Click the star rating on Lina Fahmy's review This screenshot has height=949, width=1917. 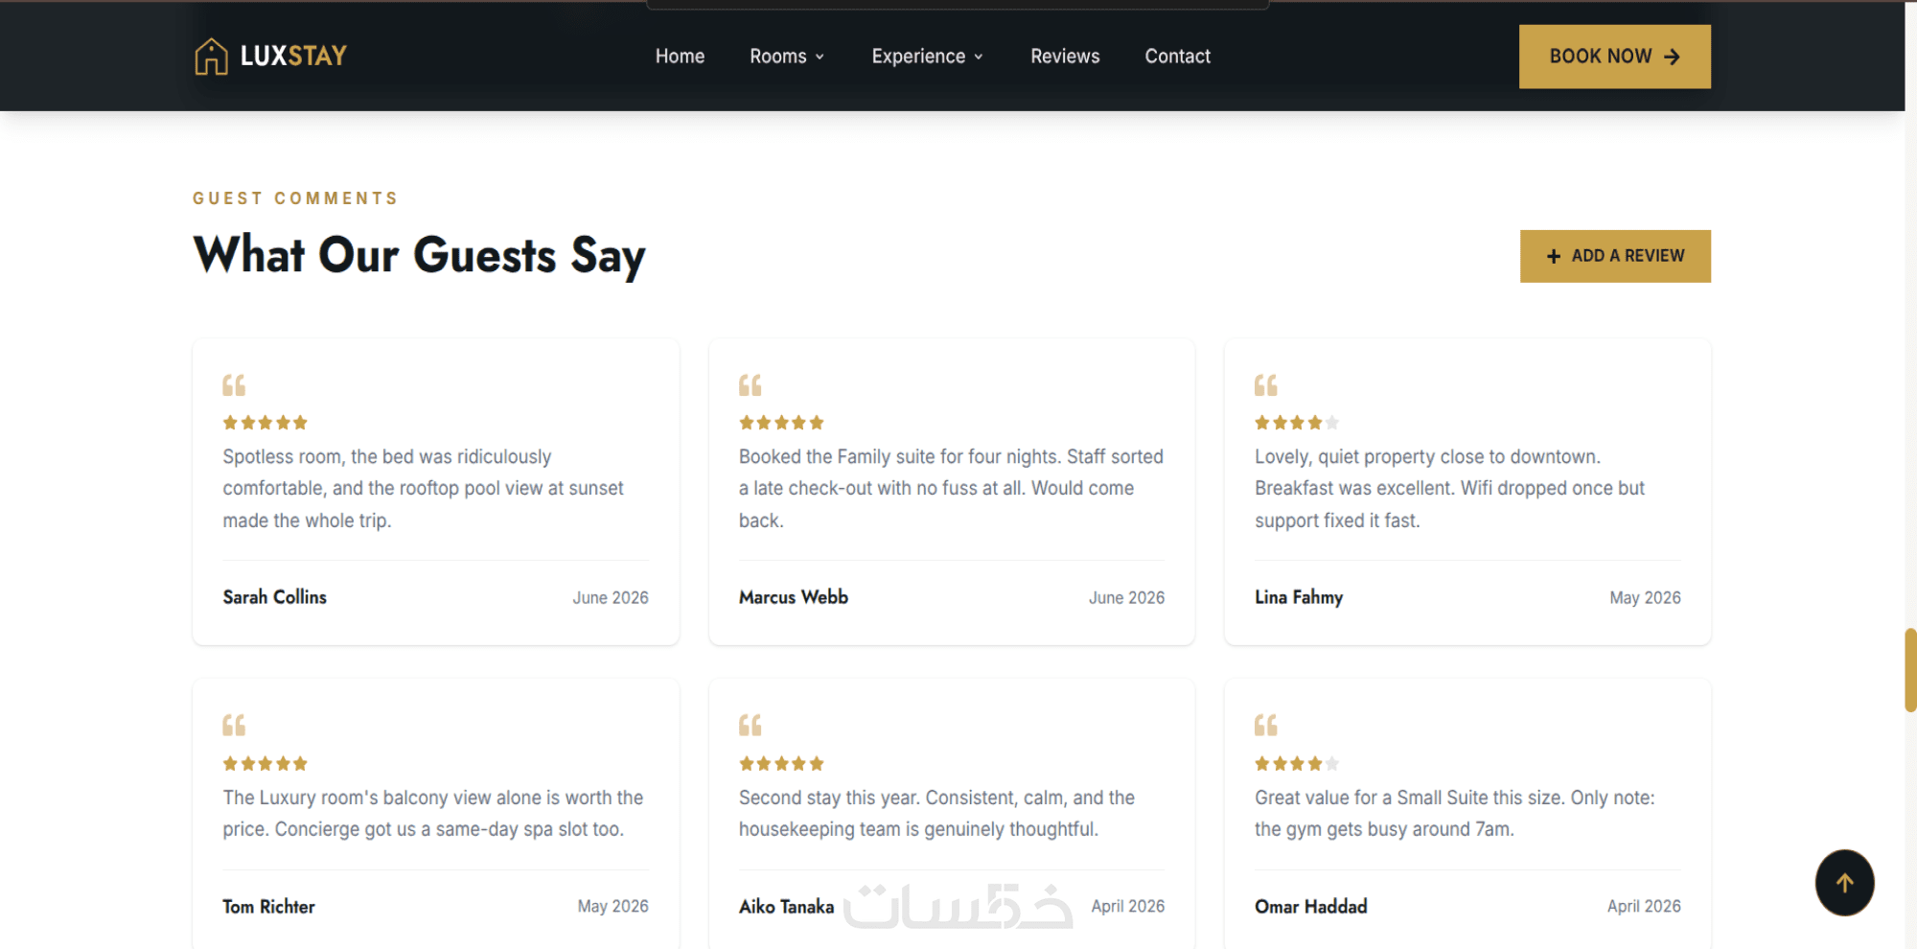click(1297, 423)
